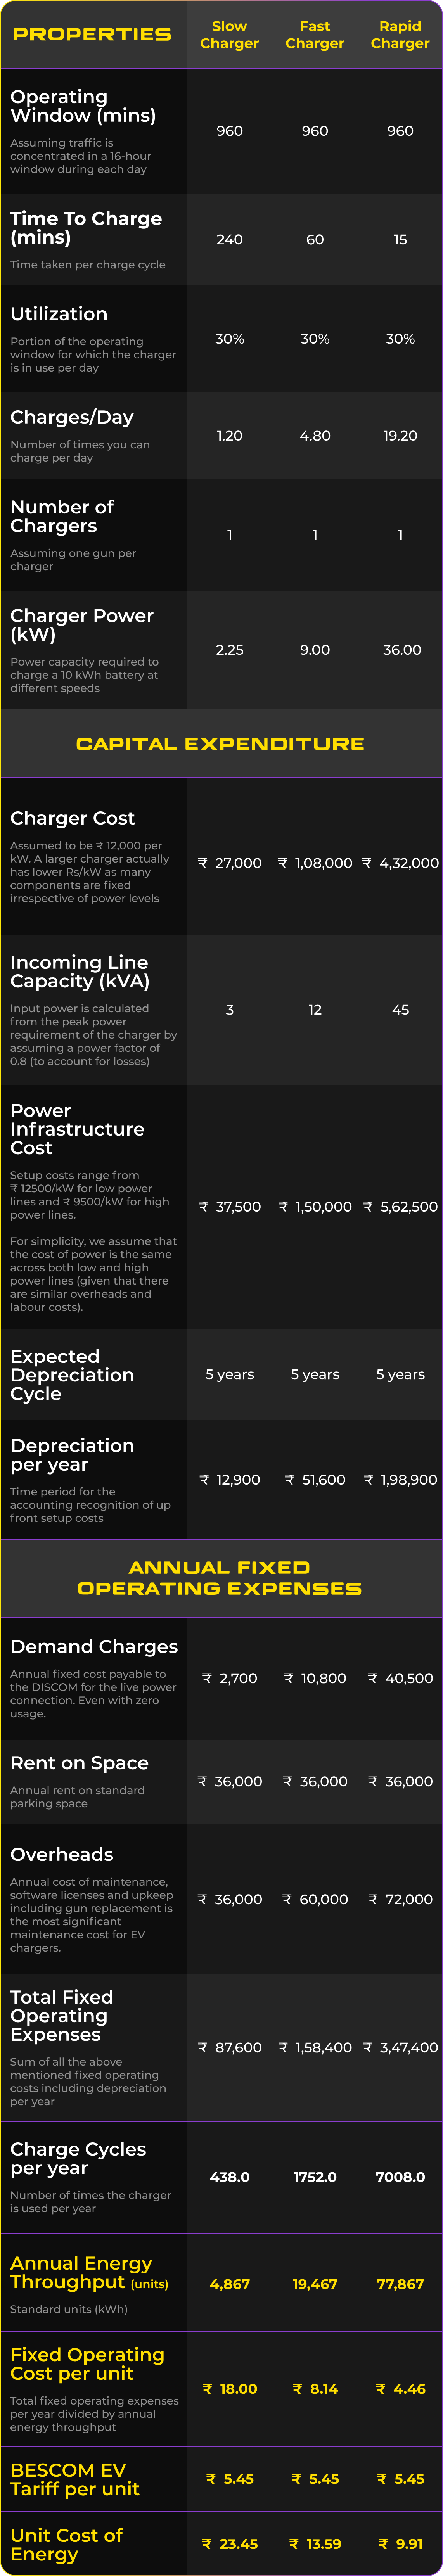The image size is (443, 2576).
Task: Select Fast Charger overheads ₹ 60,000
Action: pos(315,1899)
